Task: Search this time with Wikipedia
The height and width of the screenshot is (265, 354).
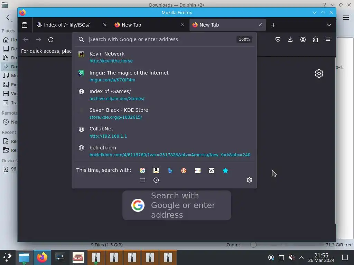Action: point(212,170)
